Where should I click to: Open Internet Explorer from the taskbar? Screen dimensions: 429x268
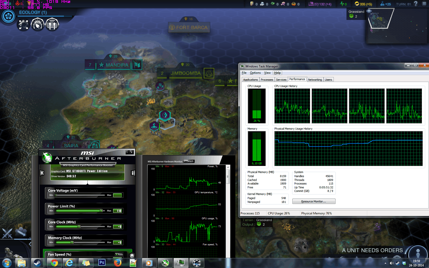coord(69,263)
